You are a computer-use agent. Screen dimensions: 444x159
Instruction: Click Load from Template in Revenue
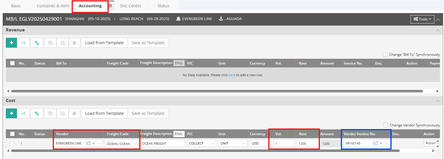coord(104,43)
